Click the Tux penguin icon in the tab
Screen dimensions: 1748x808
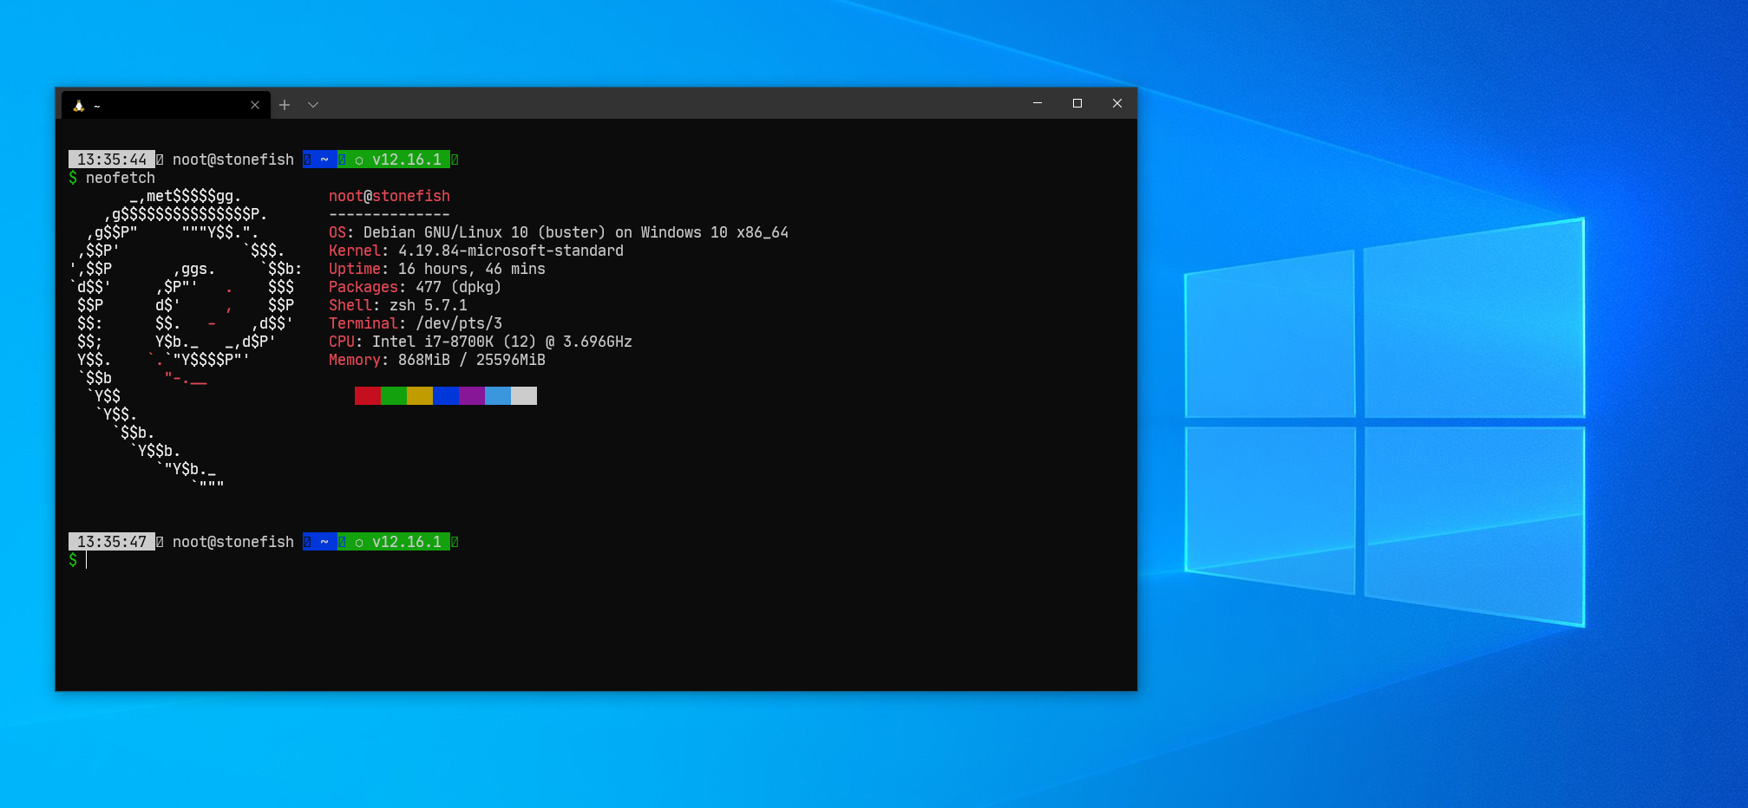[79, 106]
